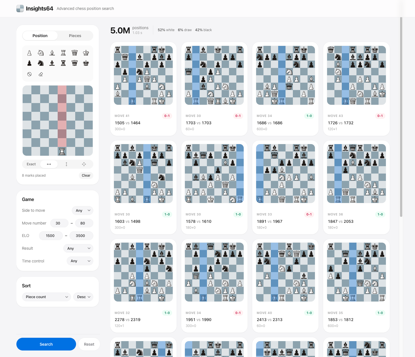
Task: Open the 1951 vs 1990 game board
Action: 214,272
